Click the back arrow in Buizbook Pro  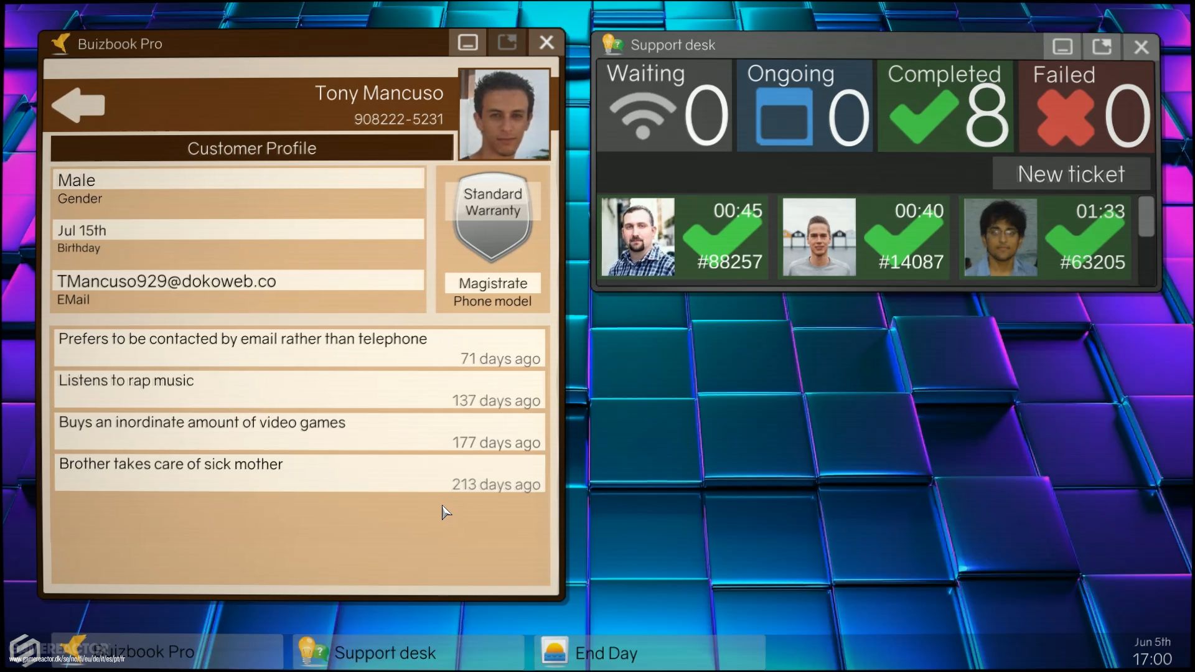point(78,105)
